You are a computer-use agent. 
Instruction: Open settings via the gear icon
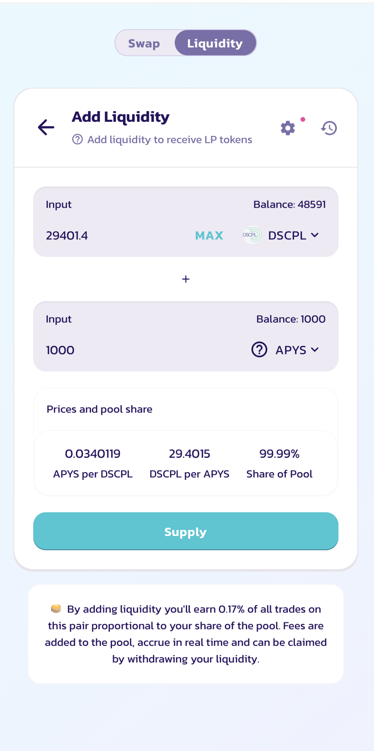click(288, 128)
